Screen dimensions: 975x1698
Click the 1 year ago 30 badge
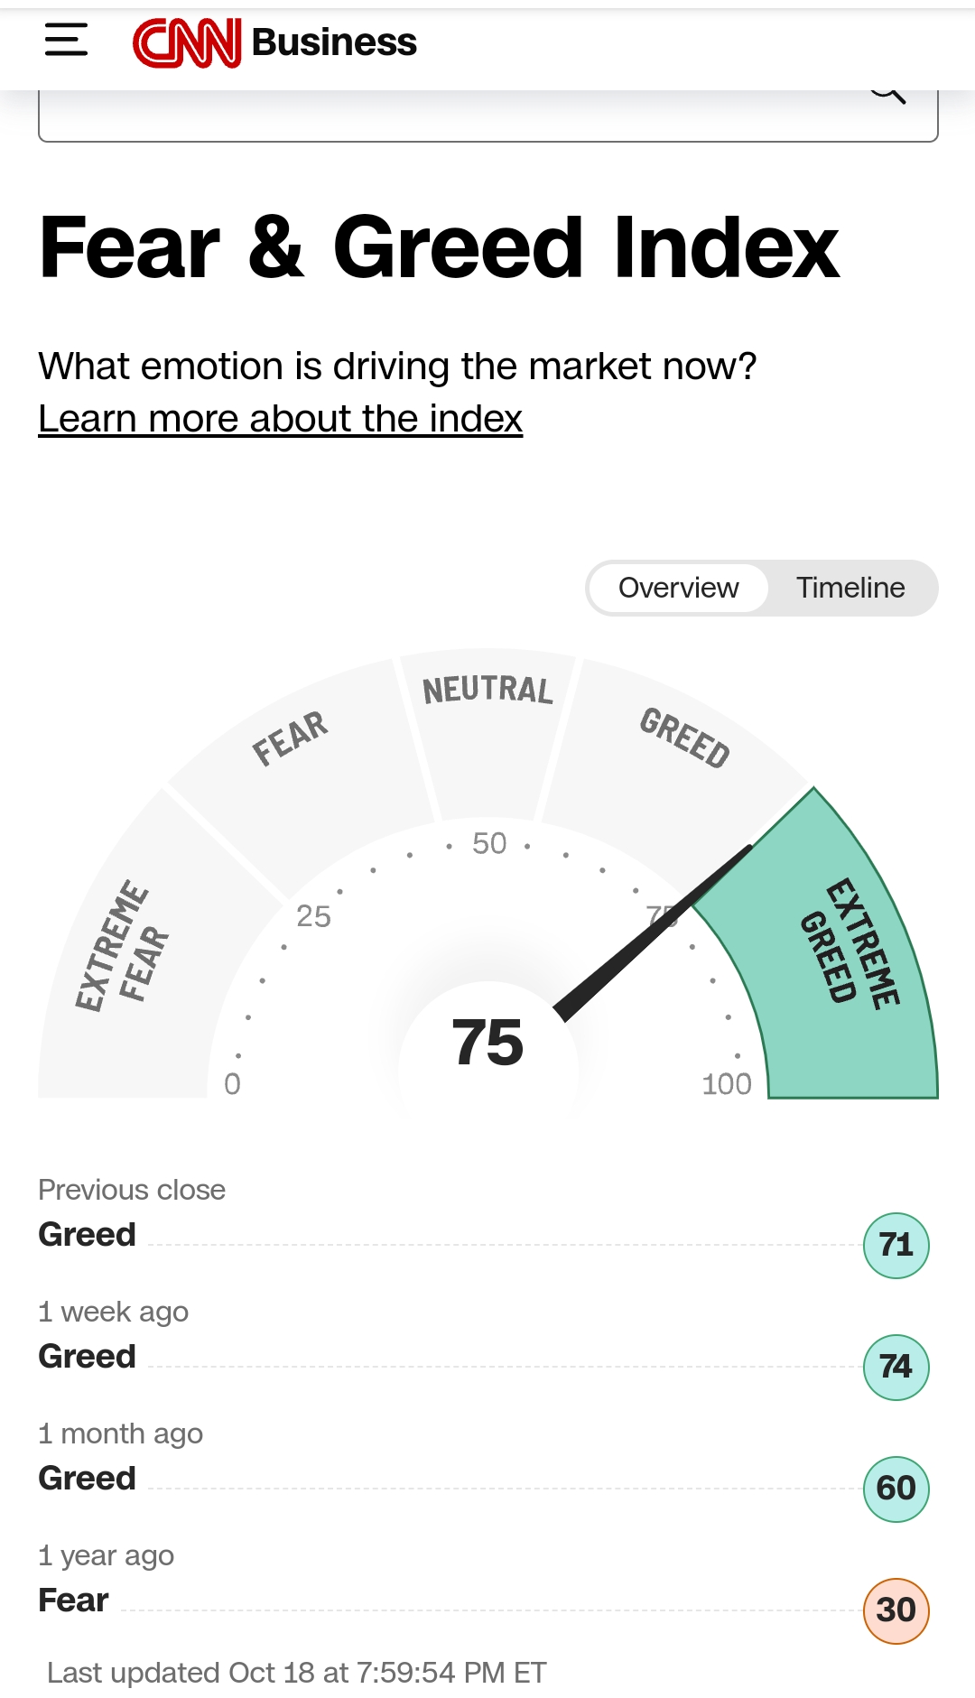coord(896,1610)
